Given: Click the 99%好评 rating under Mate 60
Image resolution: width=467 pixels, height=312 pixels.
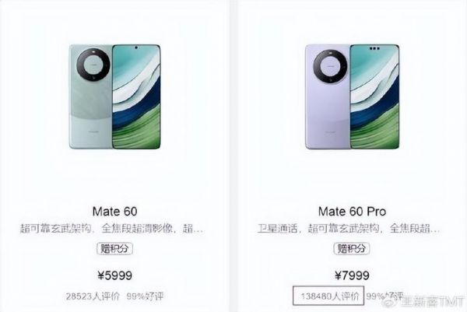Looking at the screenshot, I should [145, 296].
